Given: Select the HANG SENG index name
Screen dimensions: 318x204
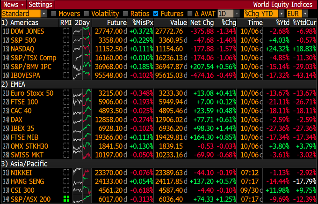Looking at the screenshot, I should pyautogui.click(x=28, y=181).
